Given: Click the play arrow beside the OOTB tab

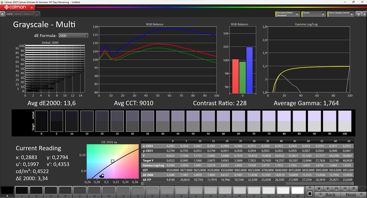Looking at the screenshot, I should 3,14.
